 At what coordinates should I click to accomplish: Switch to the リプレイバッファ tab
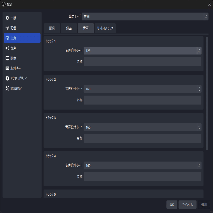105,28
